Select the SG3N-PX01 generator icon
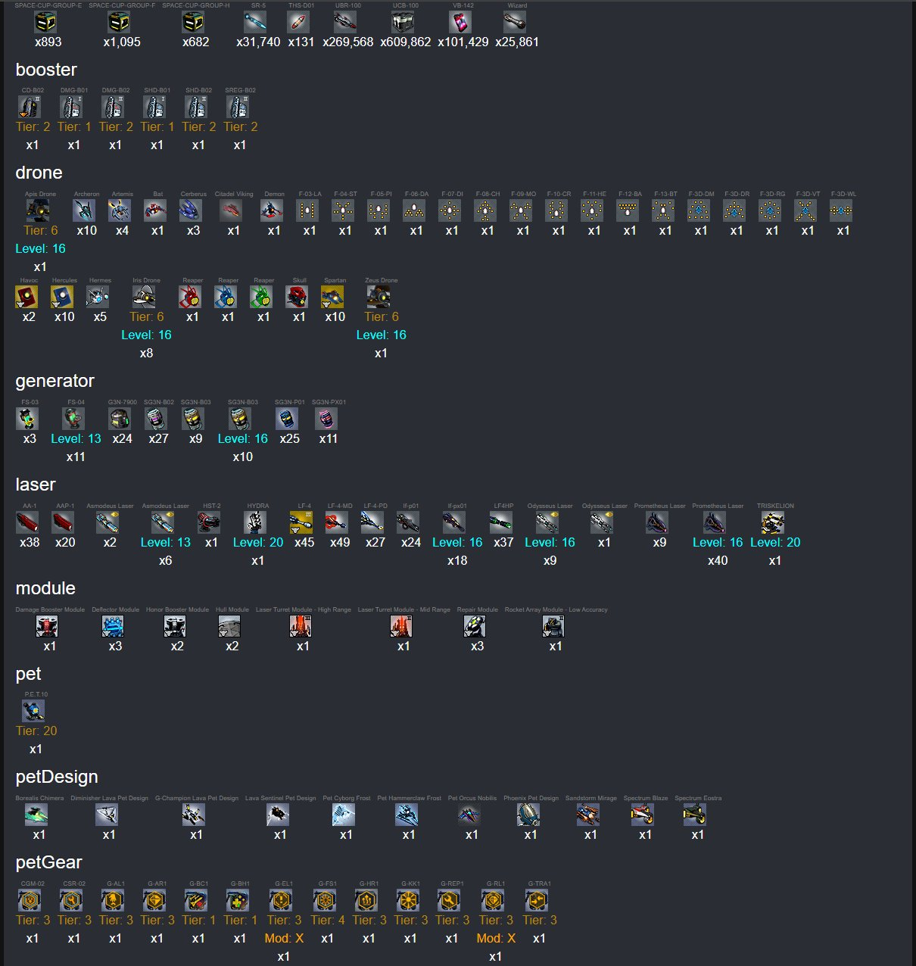This screenshot has height=966, width=916. (327, 419)
